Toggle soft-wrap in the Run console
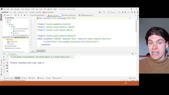169x95 pixels. click(7, 63)
